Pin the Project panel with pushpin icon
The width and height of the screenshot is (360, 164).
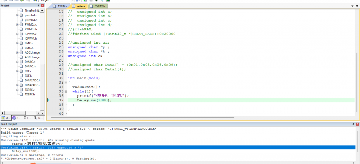coord(38,6)
